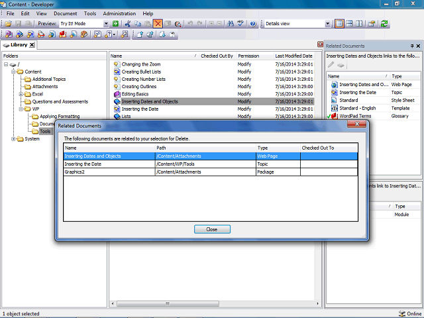Select Inserting the Date row in dialog
This screenshot has width=424, height=318.
click(211, 164)
